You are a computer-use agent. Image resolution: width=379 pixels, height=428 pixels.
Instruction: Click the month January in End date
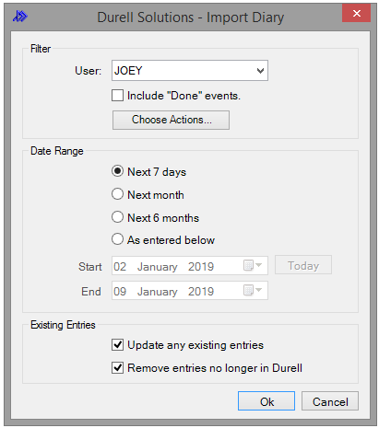157,292
